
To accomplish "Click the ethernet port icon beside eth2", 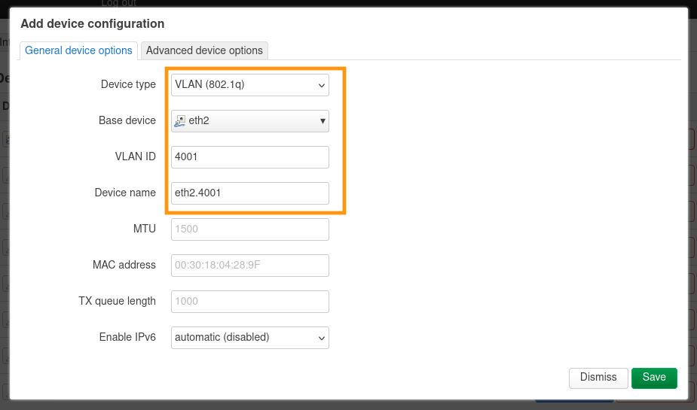I will (x=179, y=120).
